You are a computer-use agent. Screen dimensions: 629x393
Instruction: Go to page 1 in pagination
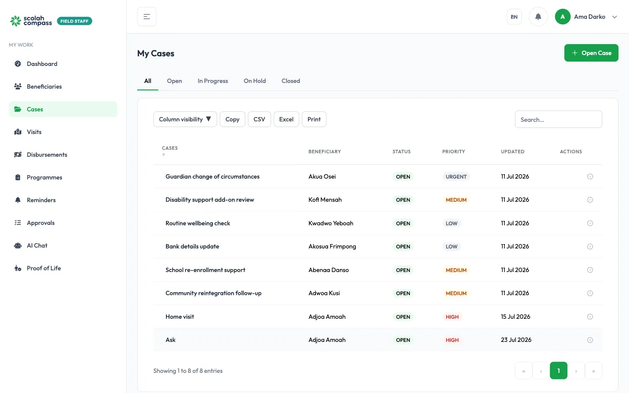tap(559, 371)
